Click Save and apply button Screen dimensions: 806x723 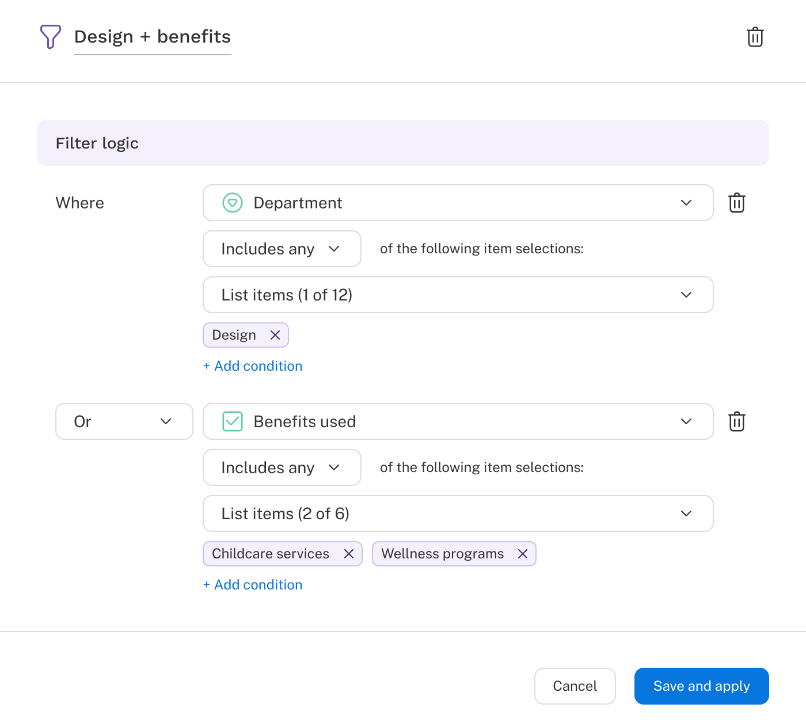point(702,686)
